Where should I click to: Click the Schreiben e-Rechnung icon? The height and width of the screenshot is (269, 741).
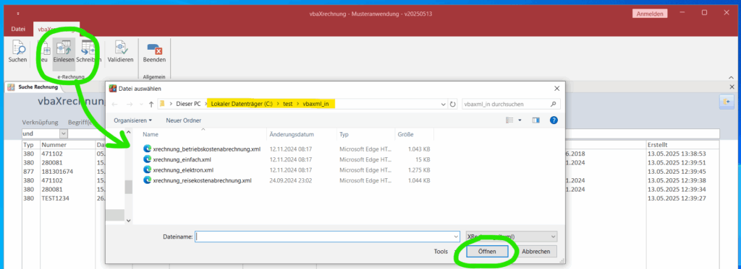tap(88, 52)
